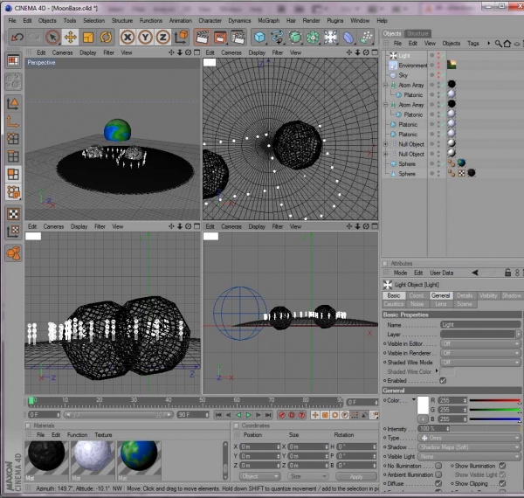Select the Texture mode checkerboard icon

[x=13, y=214]
